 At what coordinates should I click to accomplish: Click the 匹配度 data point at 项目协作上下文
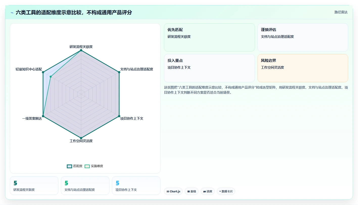tap(119, 116)
